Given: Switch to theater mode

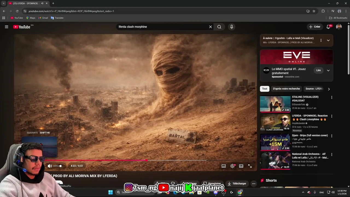Looking at the screenshot, I should click(241, 166).
